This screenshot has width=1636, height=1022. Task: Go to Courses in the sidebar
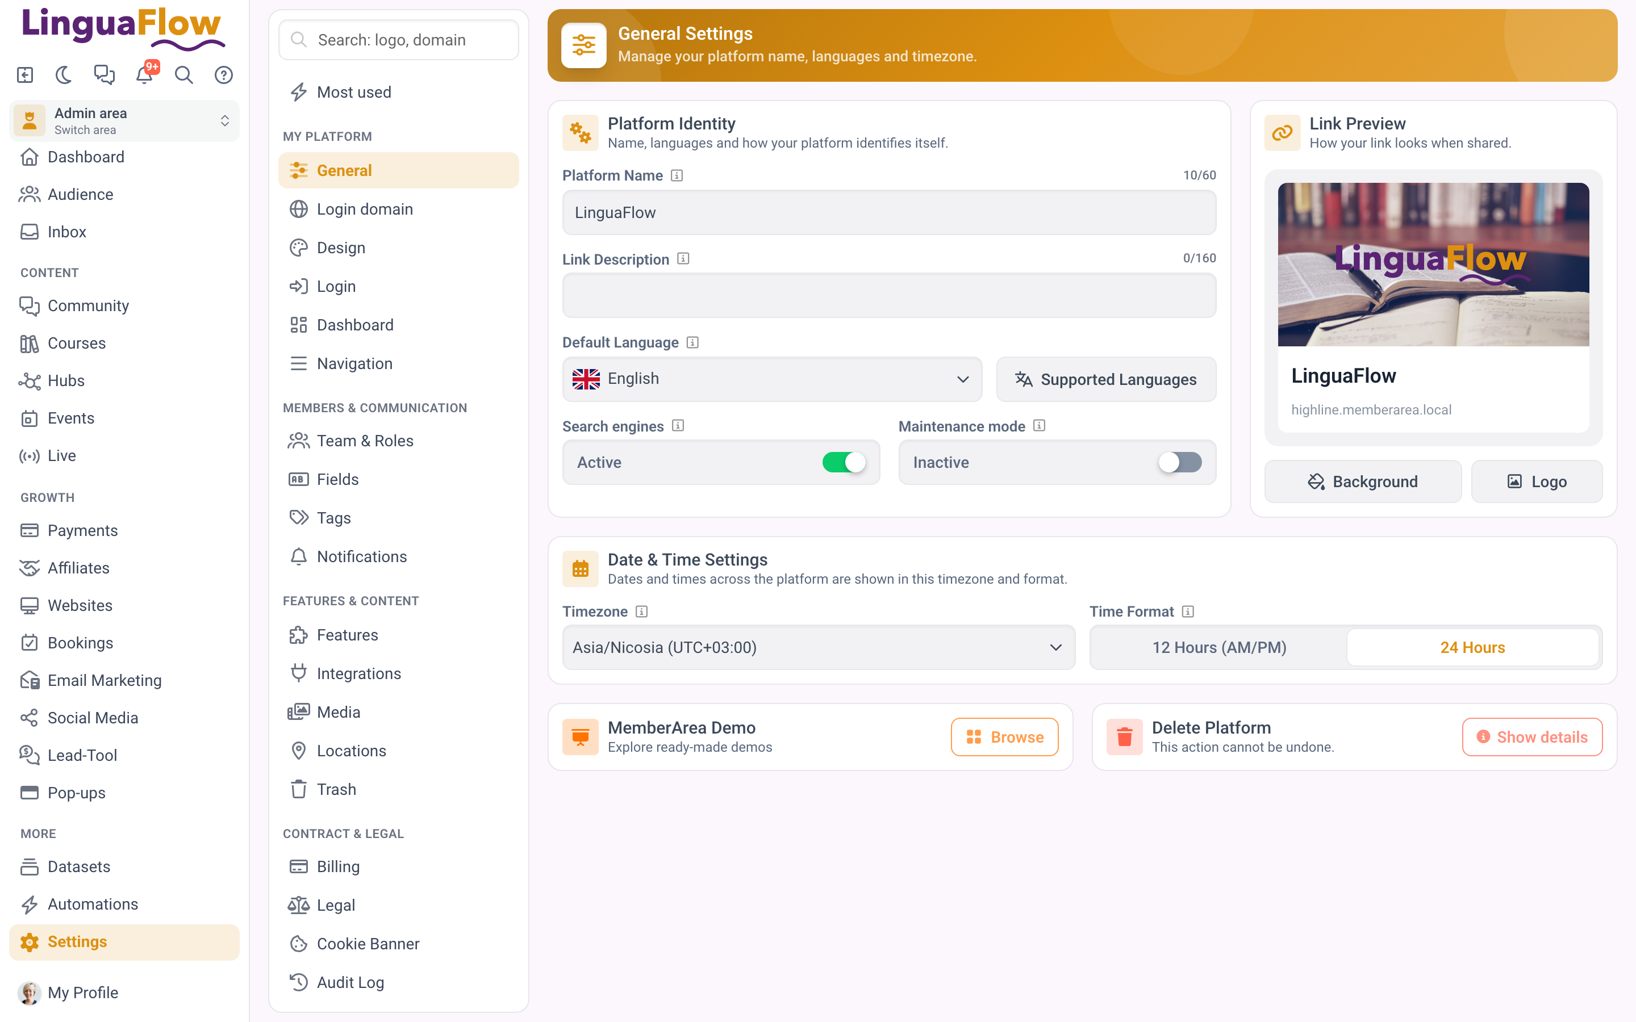pos(124,344)
